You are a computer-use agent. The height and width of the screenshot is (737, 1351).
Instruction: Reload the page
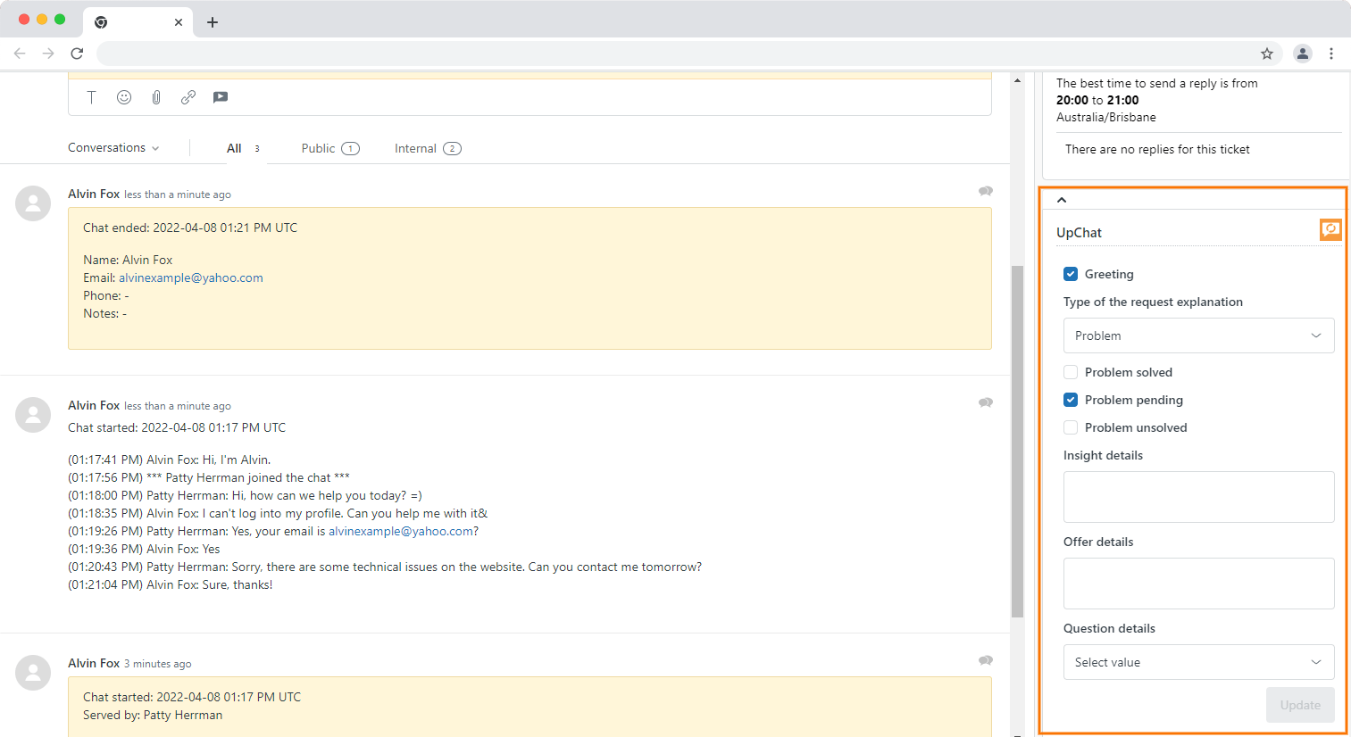77,54
